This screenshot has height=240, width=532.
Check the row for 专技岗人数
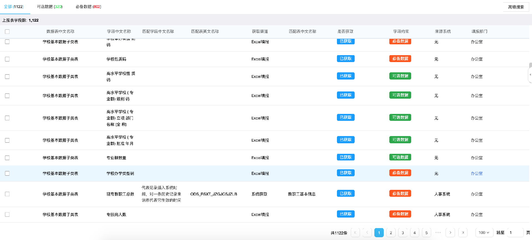(x=7, y=215)
